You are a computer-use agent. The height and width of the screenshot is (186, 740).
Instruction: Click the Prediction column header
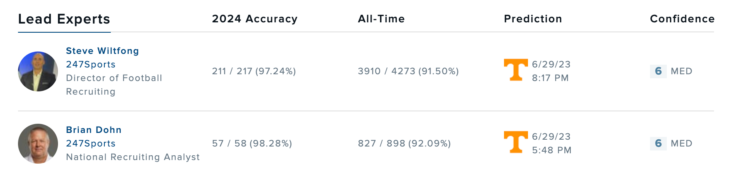533,19
